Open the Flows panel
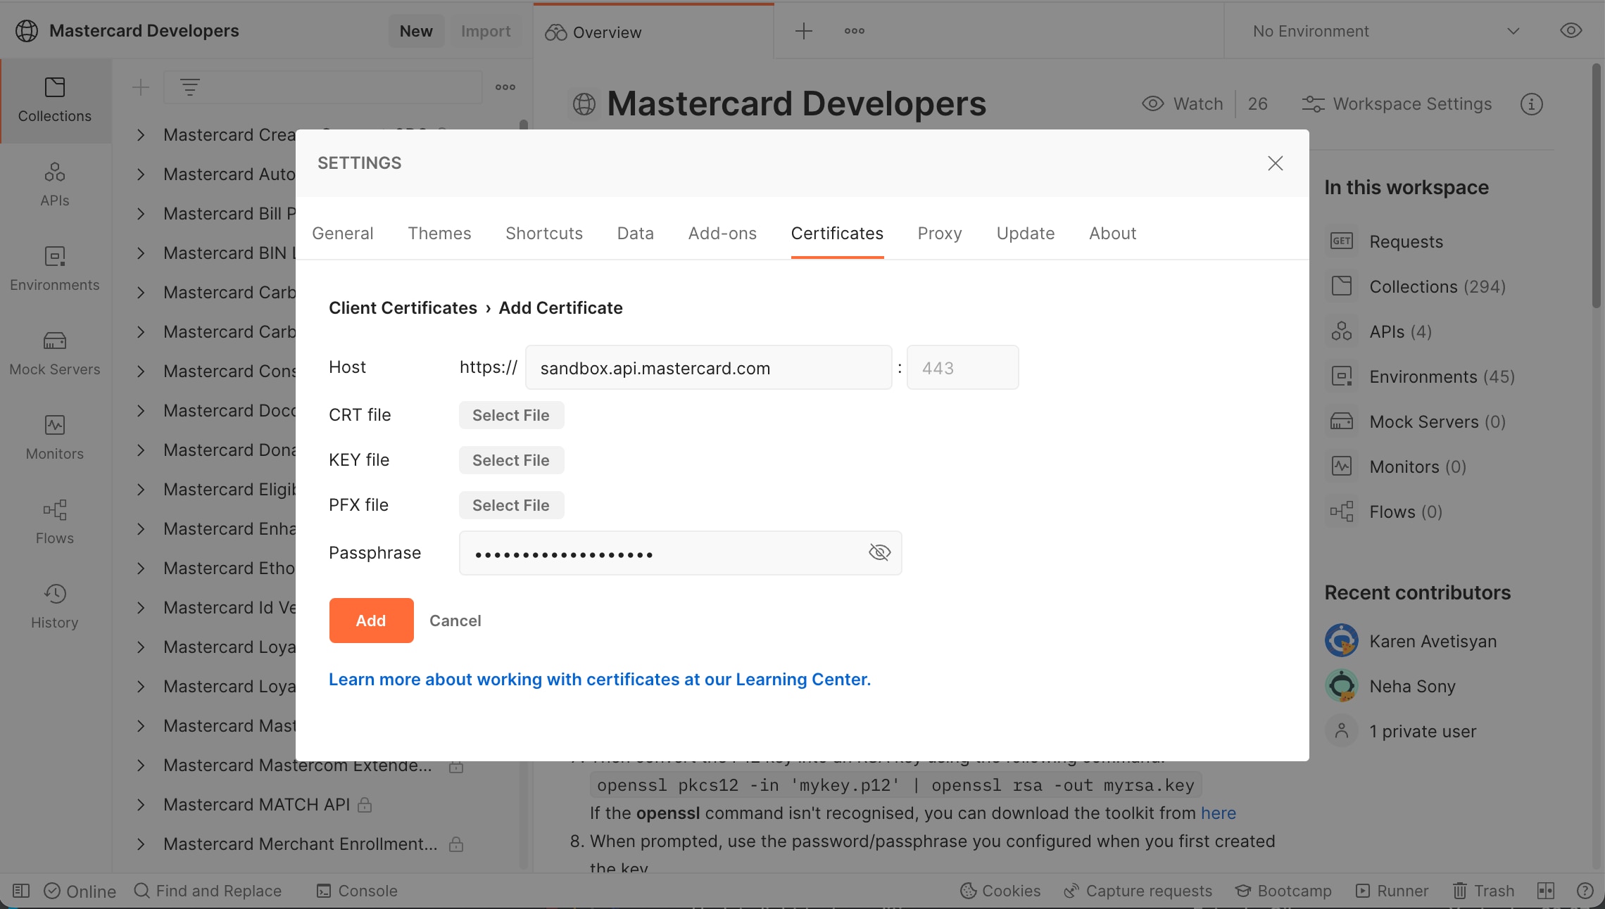Viewport: 1605px width, 909px height. tap(54, 522)
